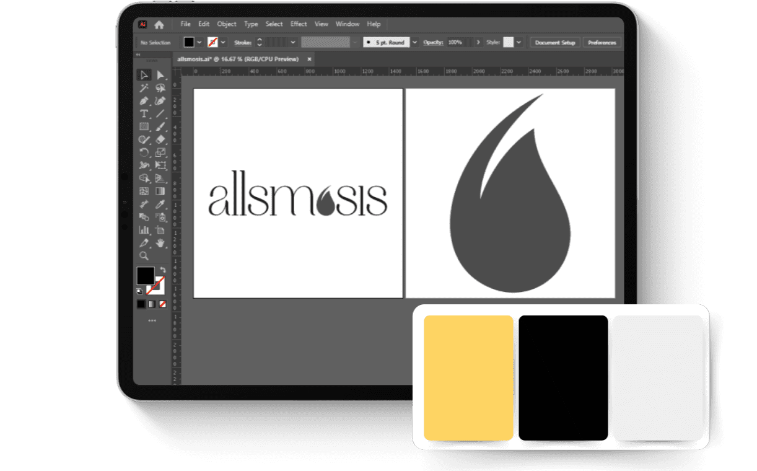757x471 pixels.
Task: Click the Document Setup button
Action: click(x=554, y=42)
